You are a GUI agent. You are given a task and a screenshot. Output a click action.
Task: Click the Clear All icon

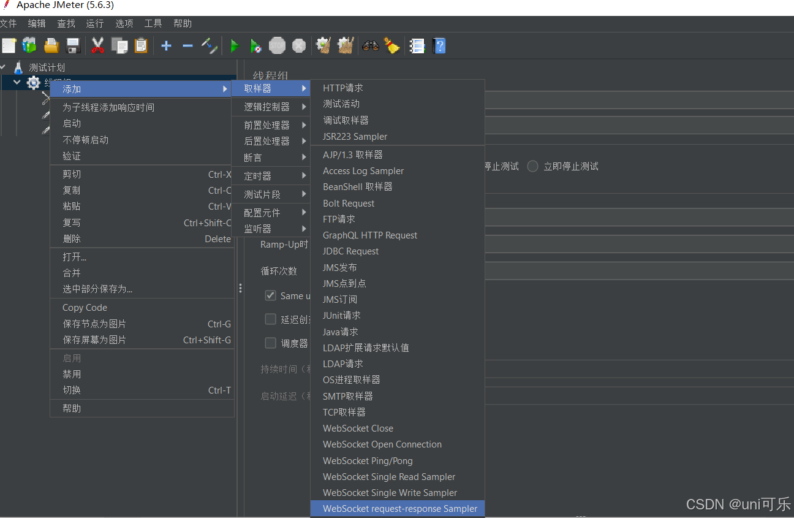point(346,45)
